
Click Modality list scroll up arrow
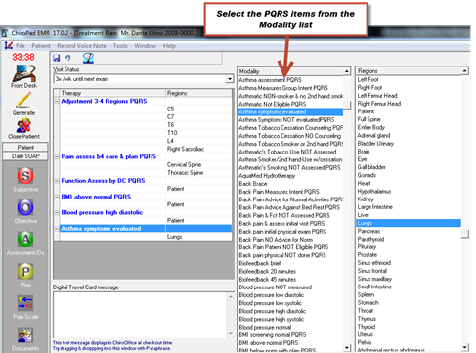[x=347, y=71]
